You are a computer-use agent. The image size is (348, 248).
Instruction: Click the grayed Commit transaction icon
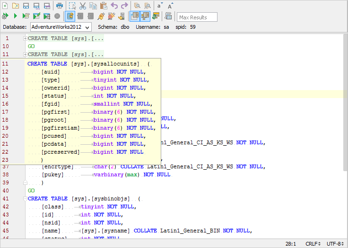[80, 16]
